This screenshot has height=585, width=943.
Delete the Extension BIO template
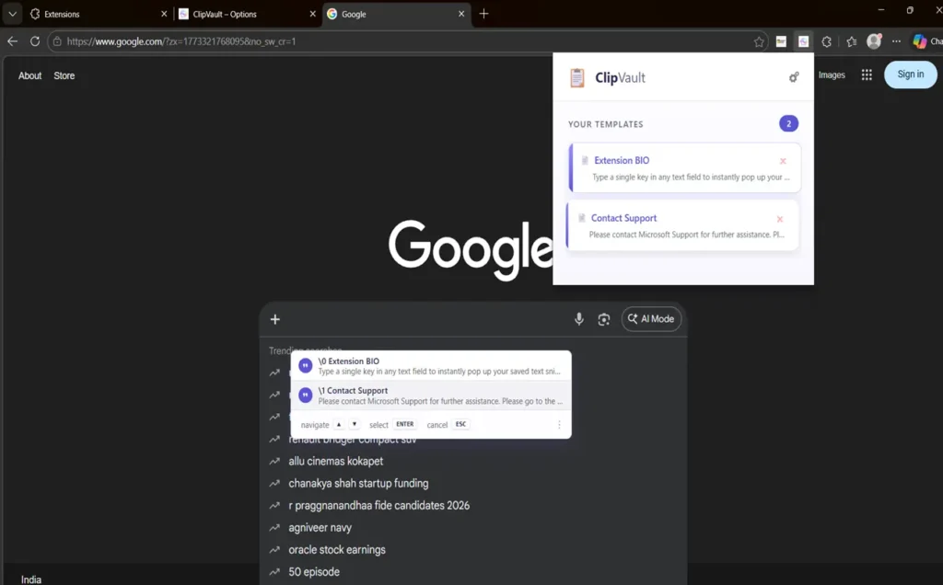(782, 160)
